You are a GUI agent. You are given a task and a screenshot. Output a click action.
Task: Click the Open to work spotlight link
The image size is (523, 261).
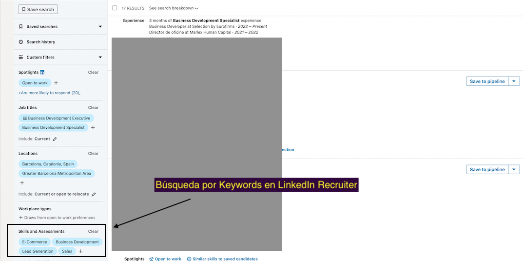(168, 259)
